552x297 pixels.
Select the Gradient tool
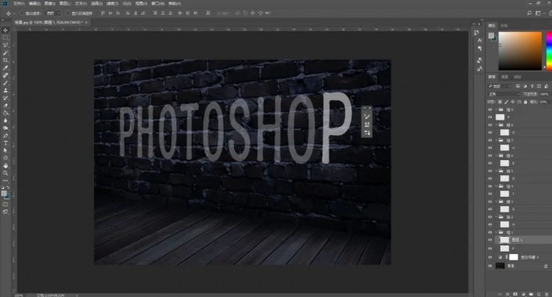[5, 113]
